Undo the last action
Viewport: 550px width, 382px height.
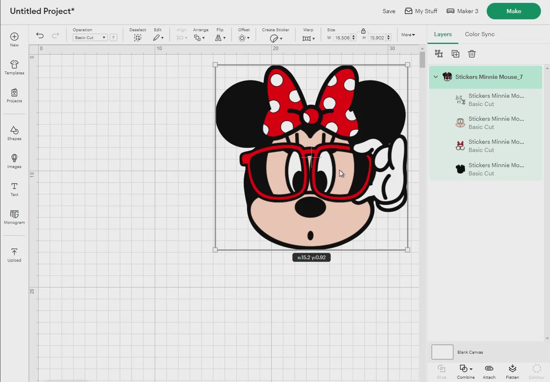click(x=40, y=35)
